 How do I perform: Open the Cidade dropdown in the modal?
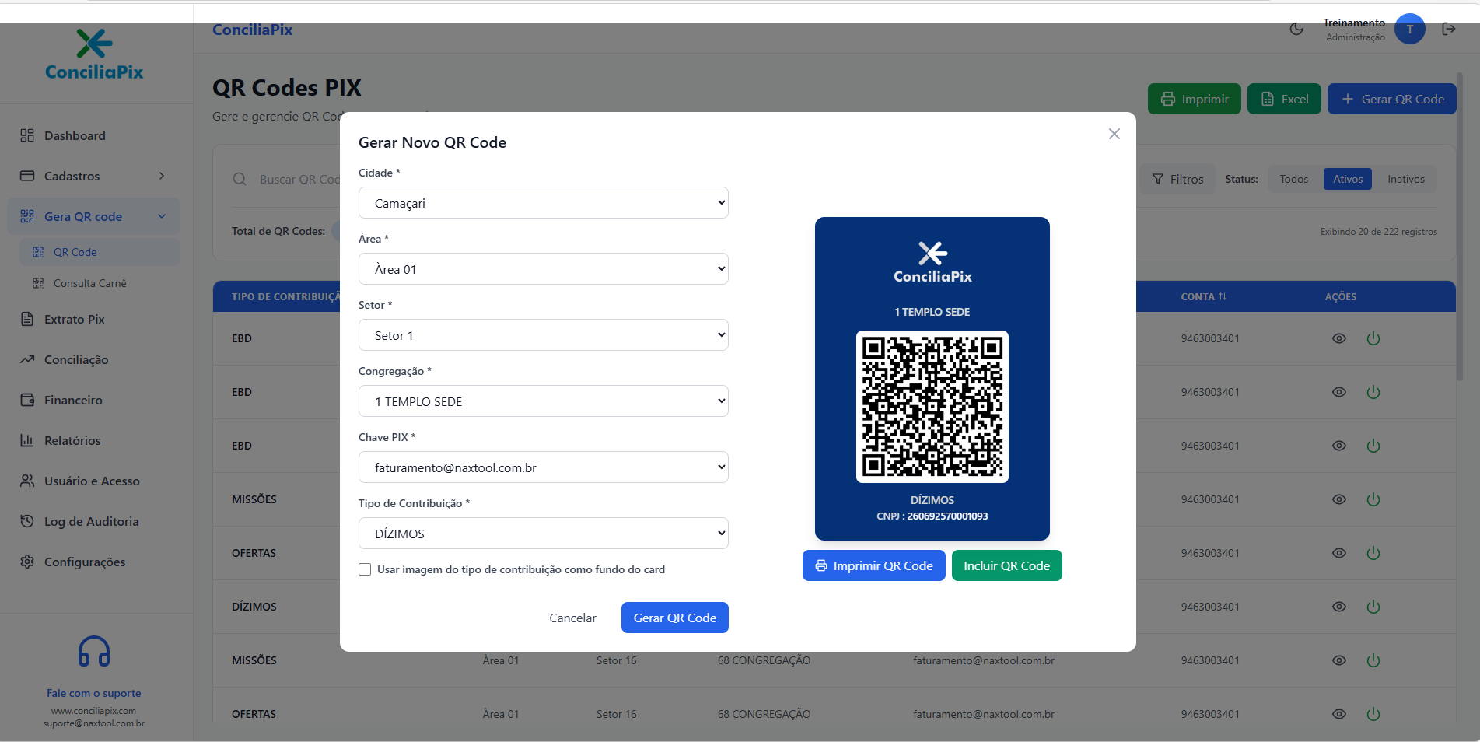[542, 202]
